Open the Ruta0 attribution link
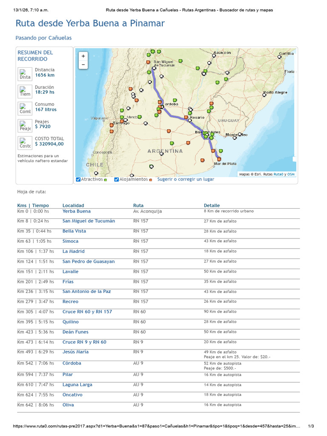 278,174
